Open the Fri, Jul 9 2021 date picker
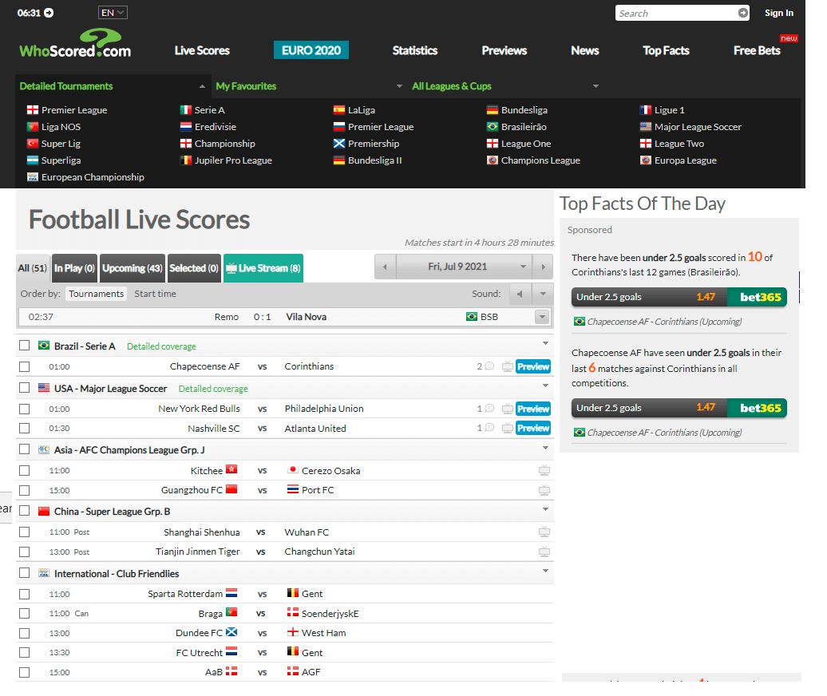The image size is (827, 696). pyautogui.click(x=464, y=267)
